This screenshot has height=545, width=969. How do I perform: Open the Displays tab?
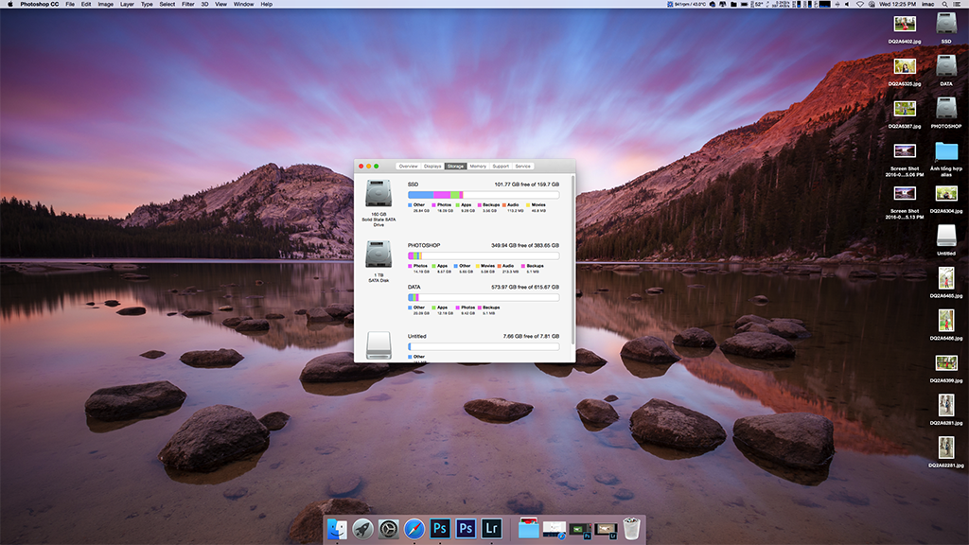point(432,166)
